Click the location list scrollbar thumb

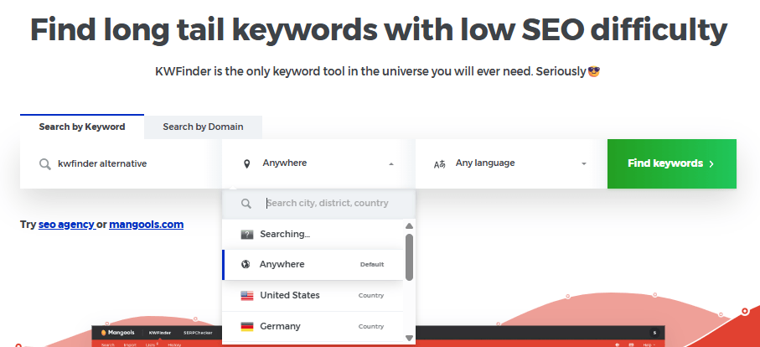coord(409,256)
